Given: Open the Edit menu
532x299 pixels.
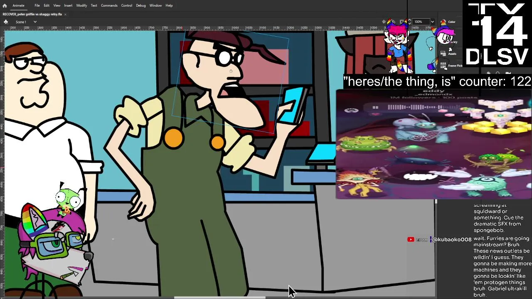Looking at the screenshot, I should (47, 5).
